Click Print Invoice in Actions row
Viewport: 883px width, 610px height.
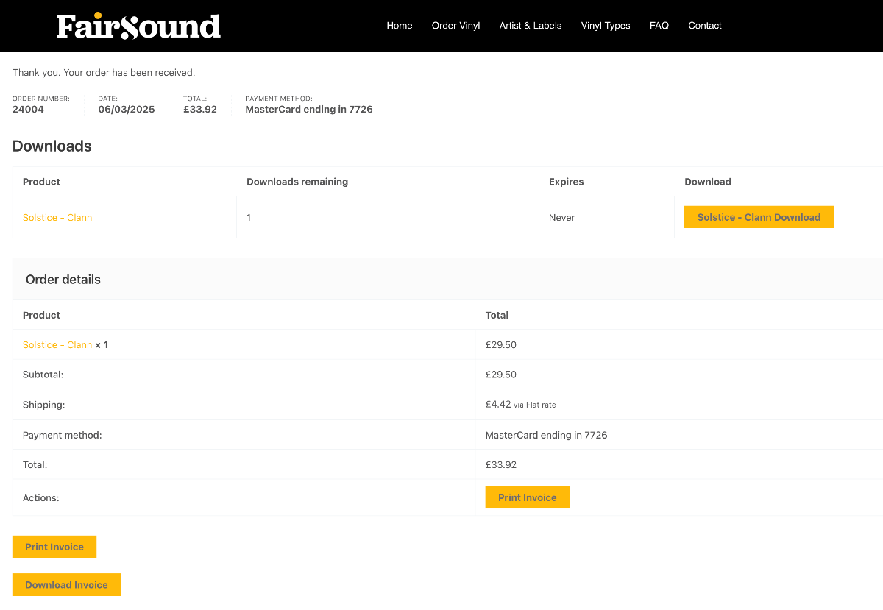[527, 497]
